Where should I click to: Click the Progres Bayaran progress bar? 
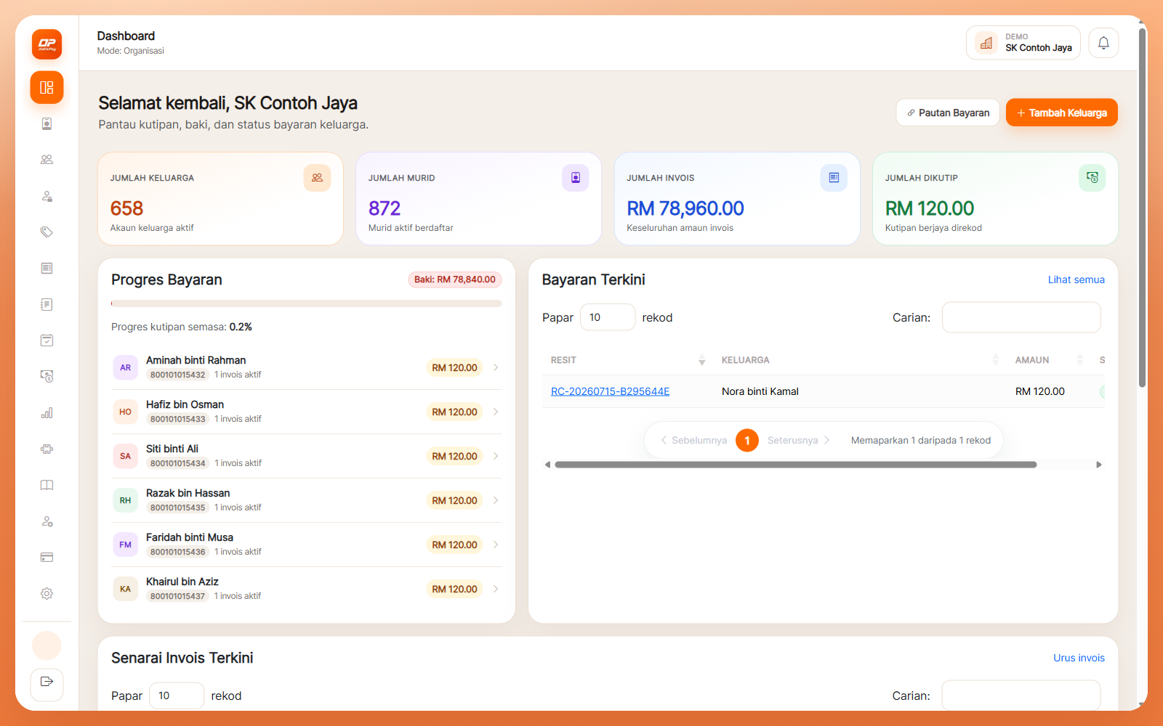[x=306, y=303]
